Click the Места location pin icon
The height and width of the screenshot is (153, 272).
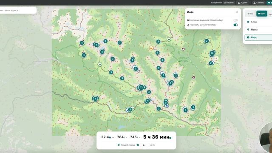248,30
